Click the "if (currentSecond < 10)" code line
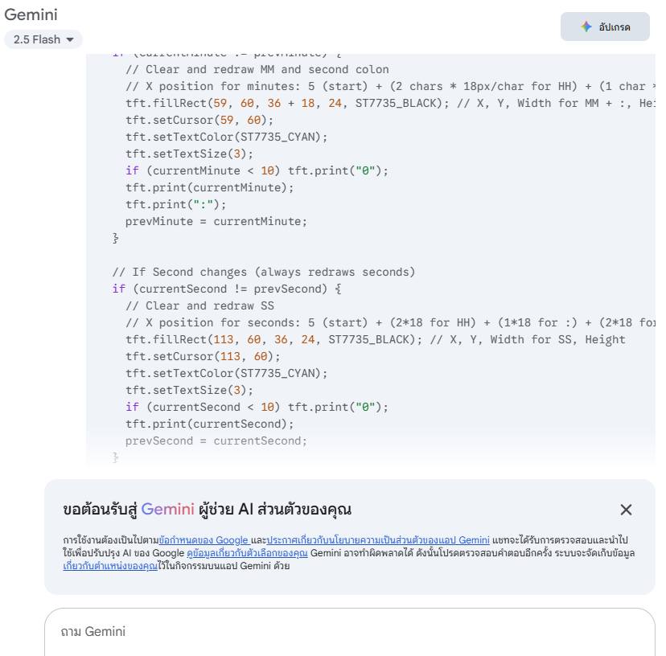Screen dimensions: 666x656 click(x=257, y=408)
